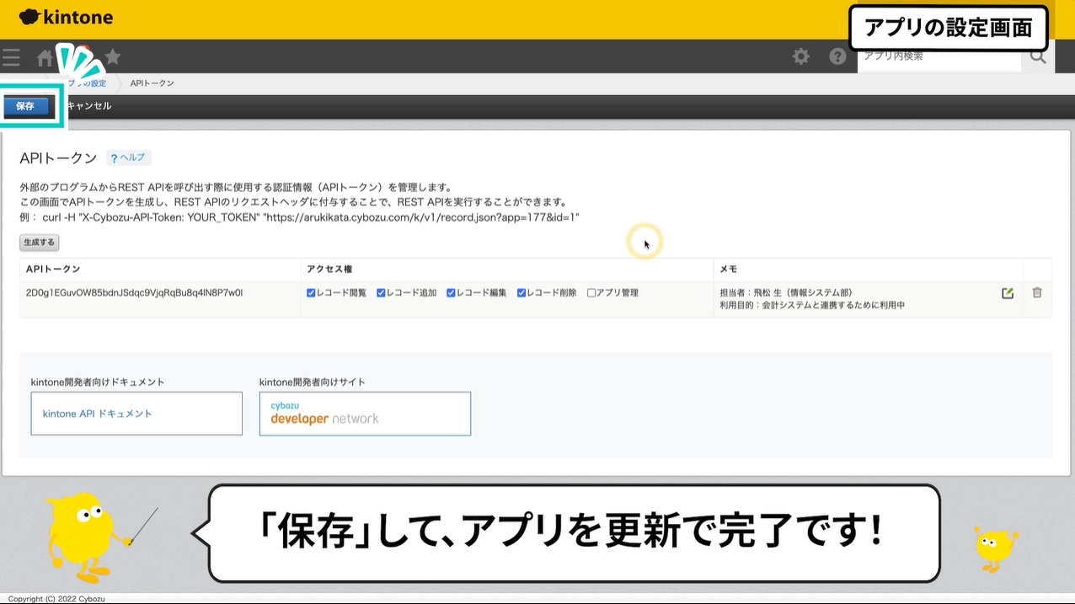Screen dimensions: 1075x604
Task: Open the ヘルプ link next to APIトークン
Action: click(x=128, y=158)
